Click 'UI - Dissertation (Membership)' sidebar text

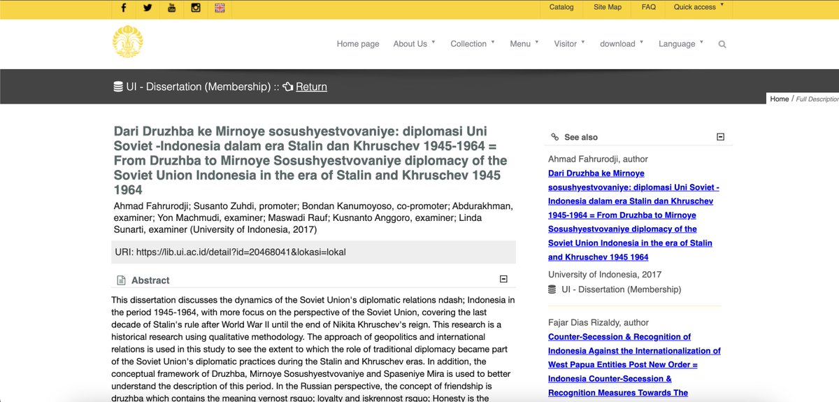pyautogui.click(x=622, y=289)
